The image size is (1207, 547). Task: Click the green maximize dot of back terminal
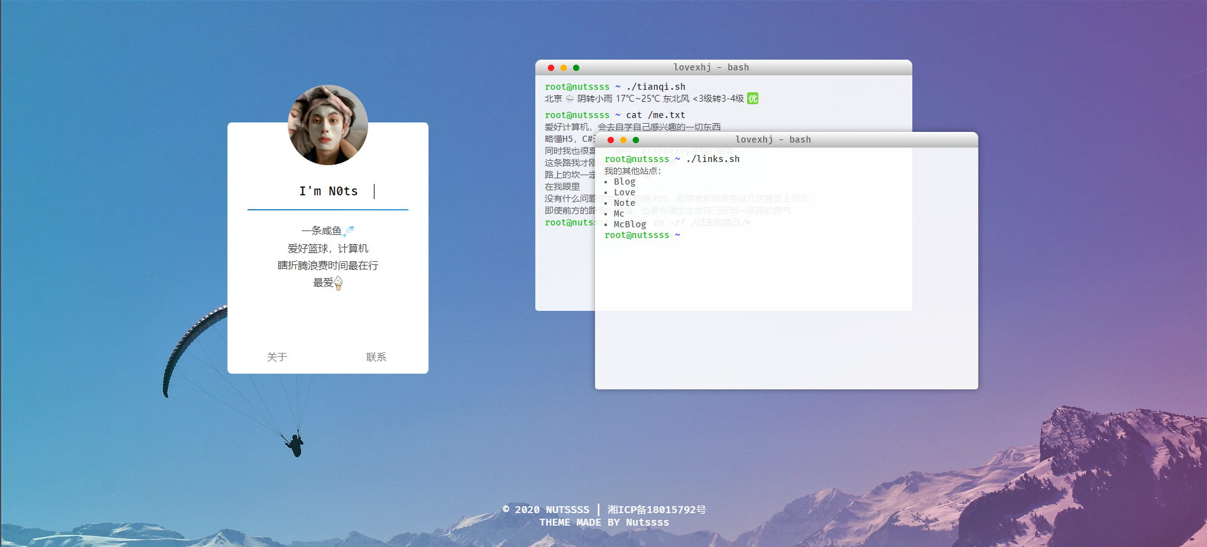click(x=576, y=68)
